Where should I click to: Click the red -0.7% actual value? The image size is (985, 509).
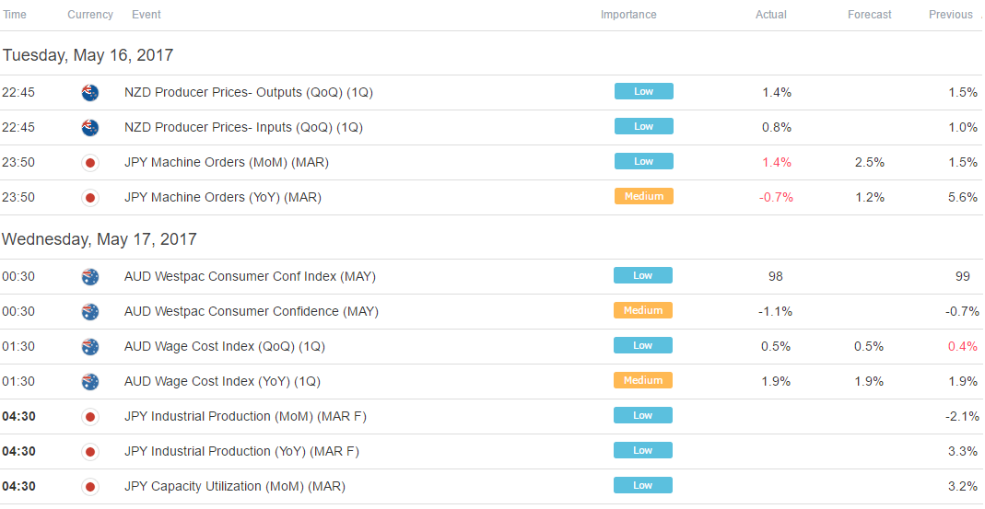click(776, 198)
